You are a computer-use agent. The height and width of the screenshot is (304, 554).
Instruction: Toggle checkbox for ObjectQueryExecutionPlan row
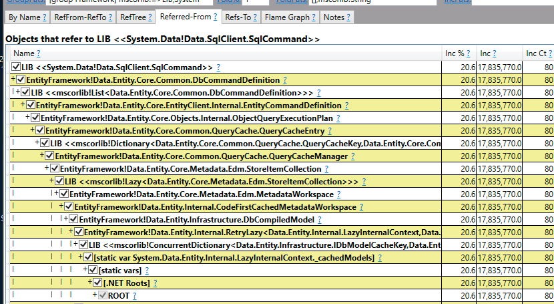point(35,118)
